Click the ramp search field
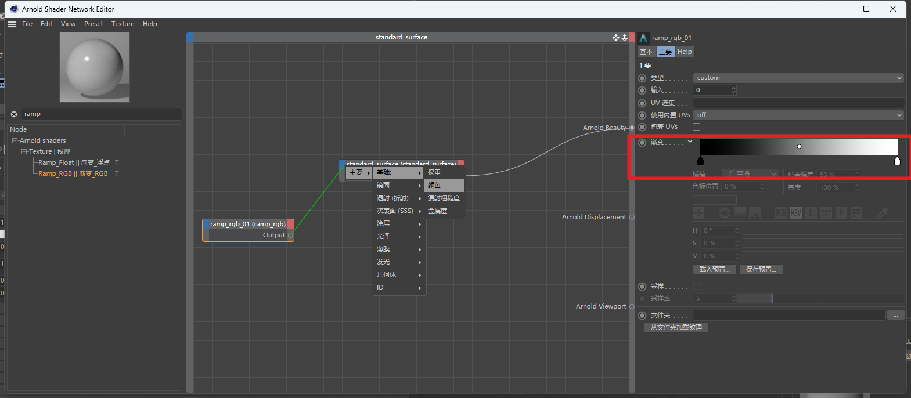This screenshot has width=911, height=398. click(102, 114)
